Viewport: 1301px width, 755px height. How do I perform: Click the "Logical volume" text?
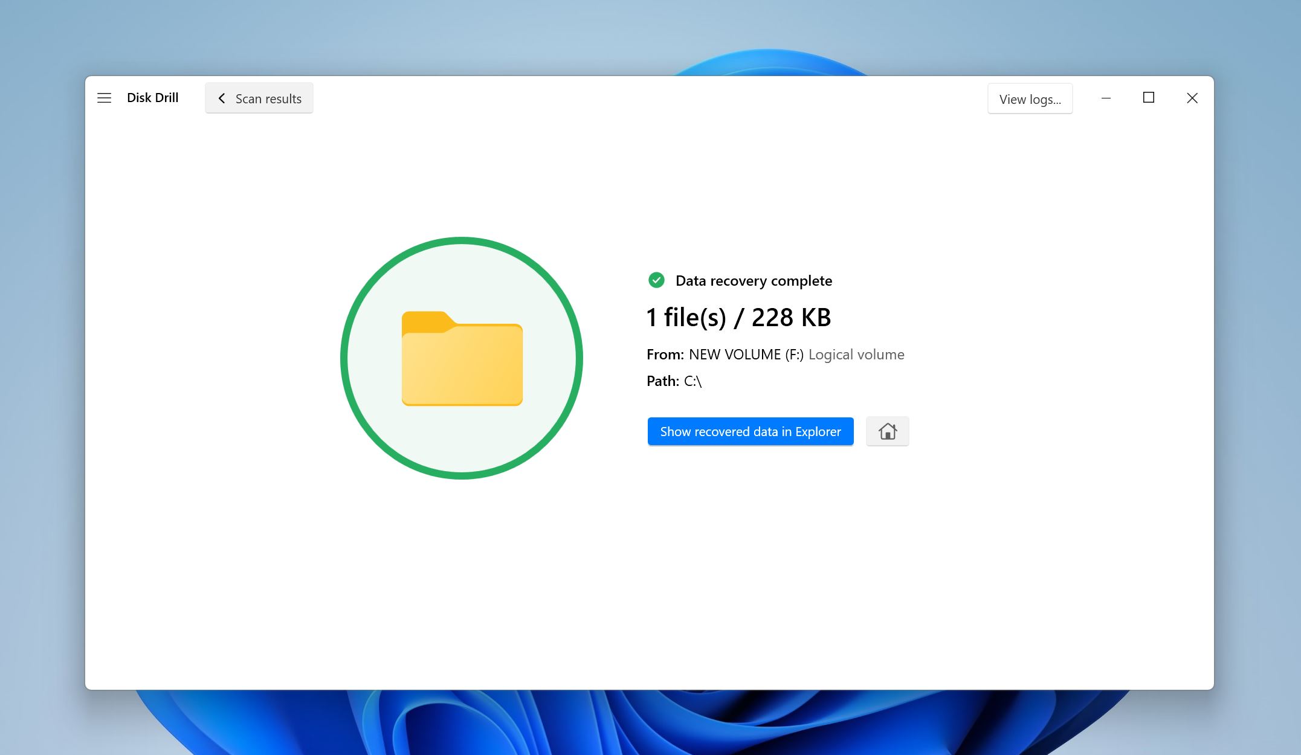856,355
